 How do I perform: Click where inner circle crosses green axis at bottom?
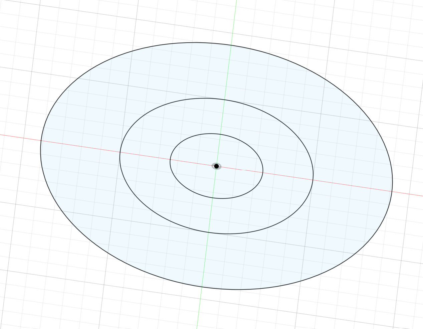[213, 197]
